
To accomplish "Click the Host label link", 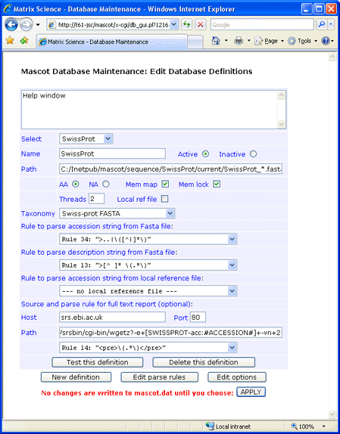I will [29, 318].
